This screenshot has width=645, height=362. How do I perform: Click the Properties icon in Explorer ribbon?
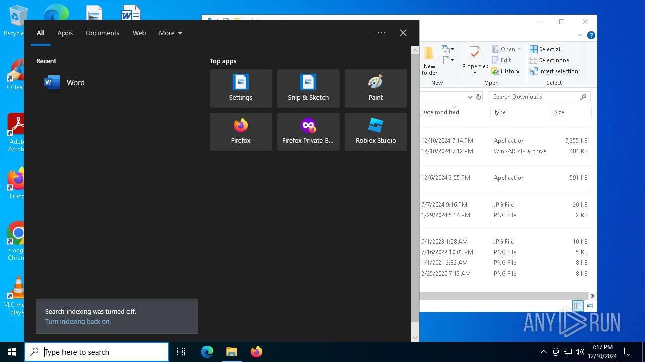(x=475, y=54)
